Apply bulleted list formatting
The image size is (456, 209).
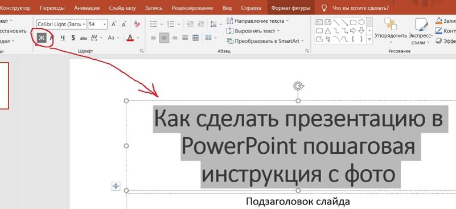coord(154,24)
